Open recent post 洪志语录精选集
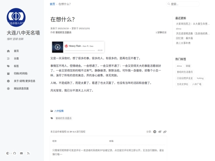This screenshot has height=161, width=215. (193, 33)
